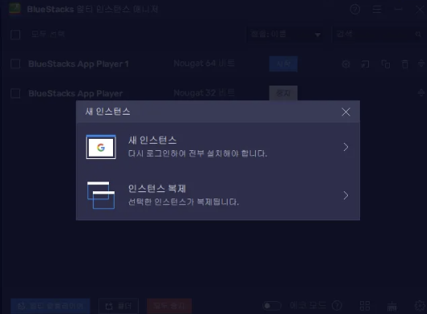Click the grid arrange instances icon
427x314 pixels.
click(365, 306)
